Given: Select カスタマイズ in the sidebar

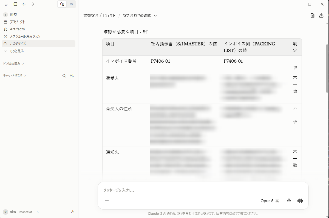Looking at the screenshot, I should (x=38, y=44).
